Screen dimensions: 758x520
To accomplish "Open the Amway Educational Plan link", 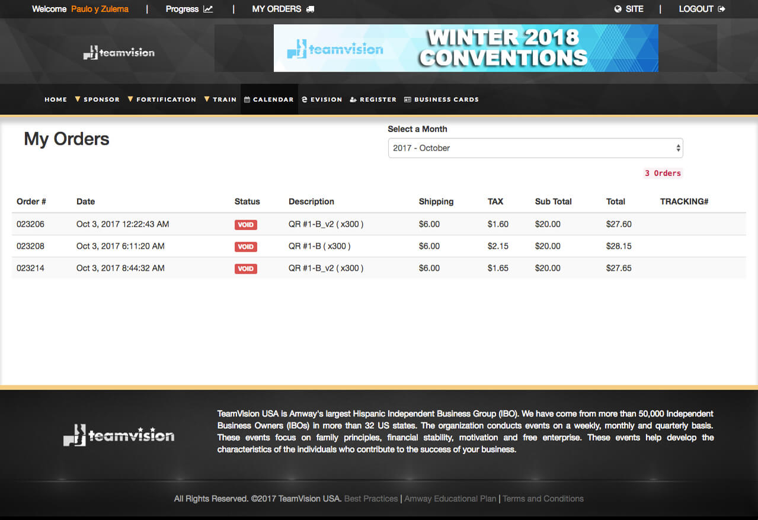I will (450, 499).
